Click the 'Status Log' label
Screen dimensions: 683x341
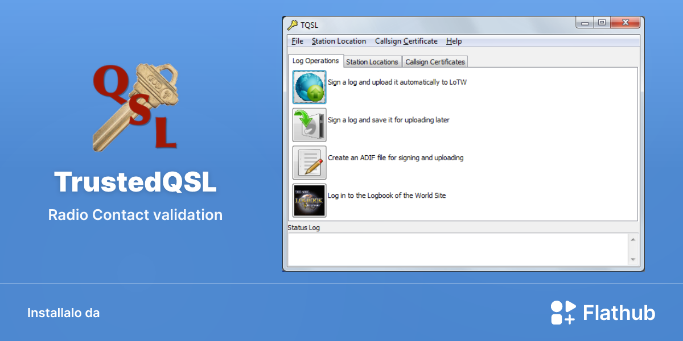(304, 228)
